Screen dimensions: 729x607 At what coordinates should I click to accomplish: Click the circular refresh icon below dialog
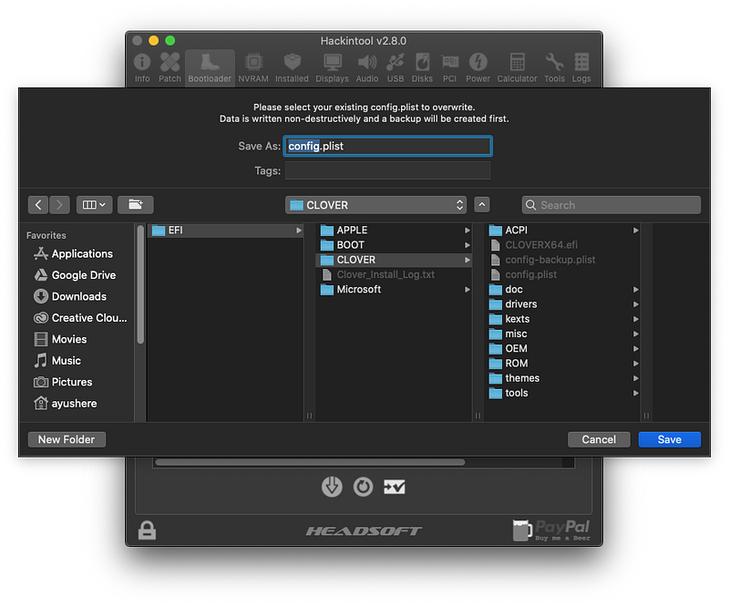coord(363,487)
